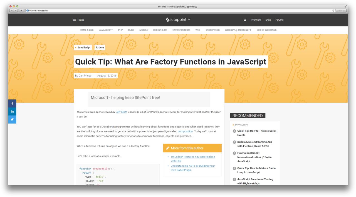Open the WEB category

[x=198, y=30]
